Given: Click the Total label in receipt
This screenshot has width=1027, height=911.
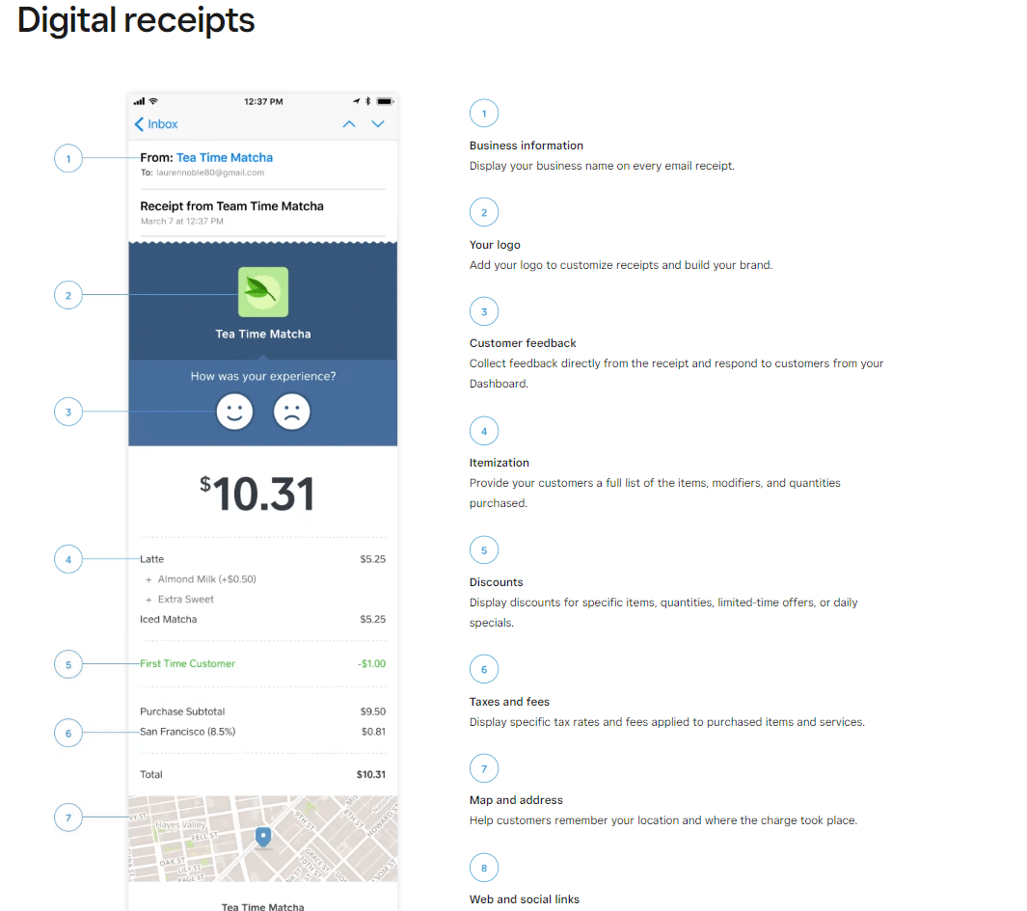Looking at the screenshot, I should [151, 775].
